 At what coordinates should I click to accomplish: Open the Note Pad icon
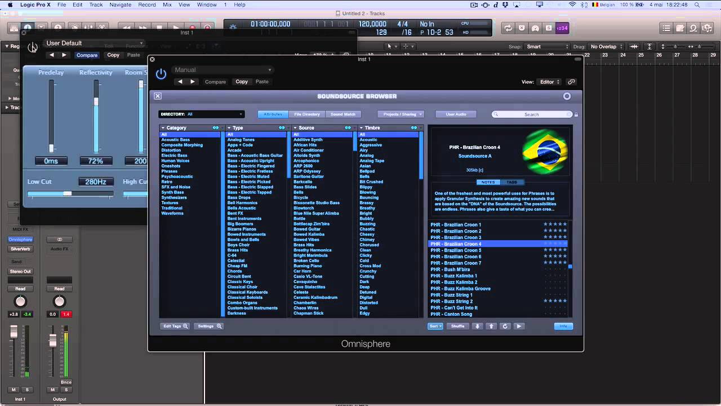[x=680, y=28]
